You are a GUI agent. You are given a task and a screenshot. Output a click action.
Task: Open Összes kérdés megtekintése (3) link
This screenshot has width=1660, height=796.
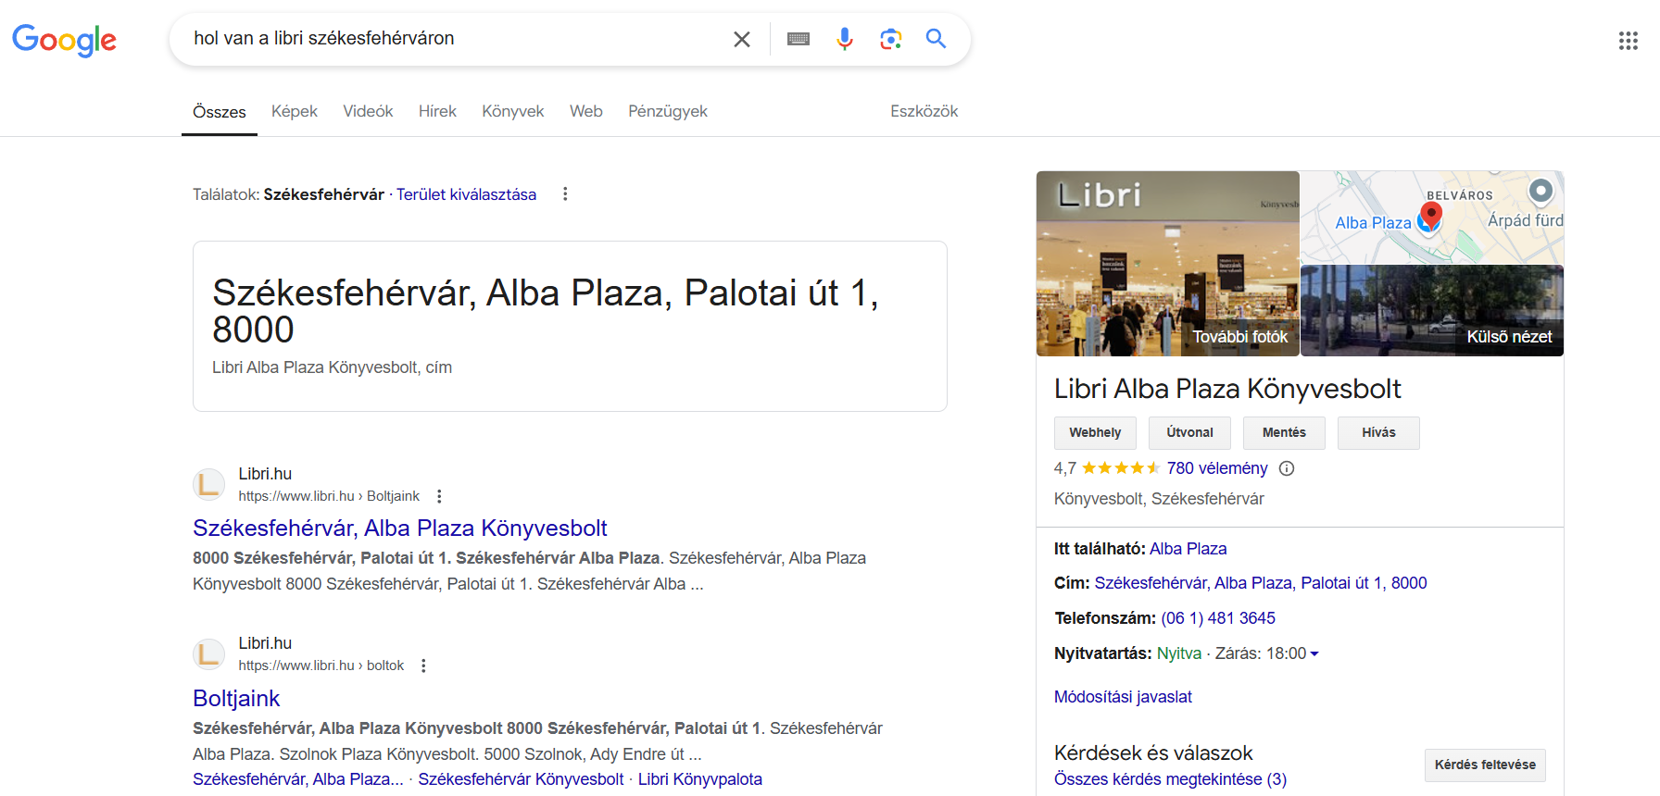point(1170,779)
